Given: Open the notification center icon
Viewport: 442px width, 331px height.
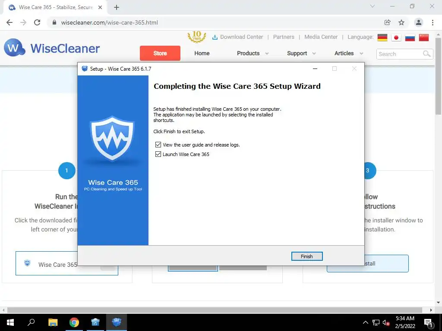Looking at the screenshot, I should (x=428, y=322).
